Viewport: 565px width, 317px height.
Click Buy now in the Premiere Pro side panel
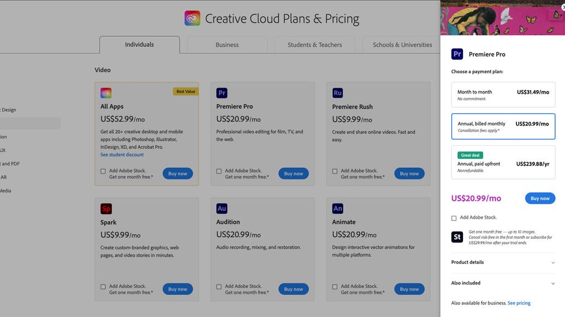coord(540,198)
